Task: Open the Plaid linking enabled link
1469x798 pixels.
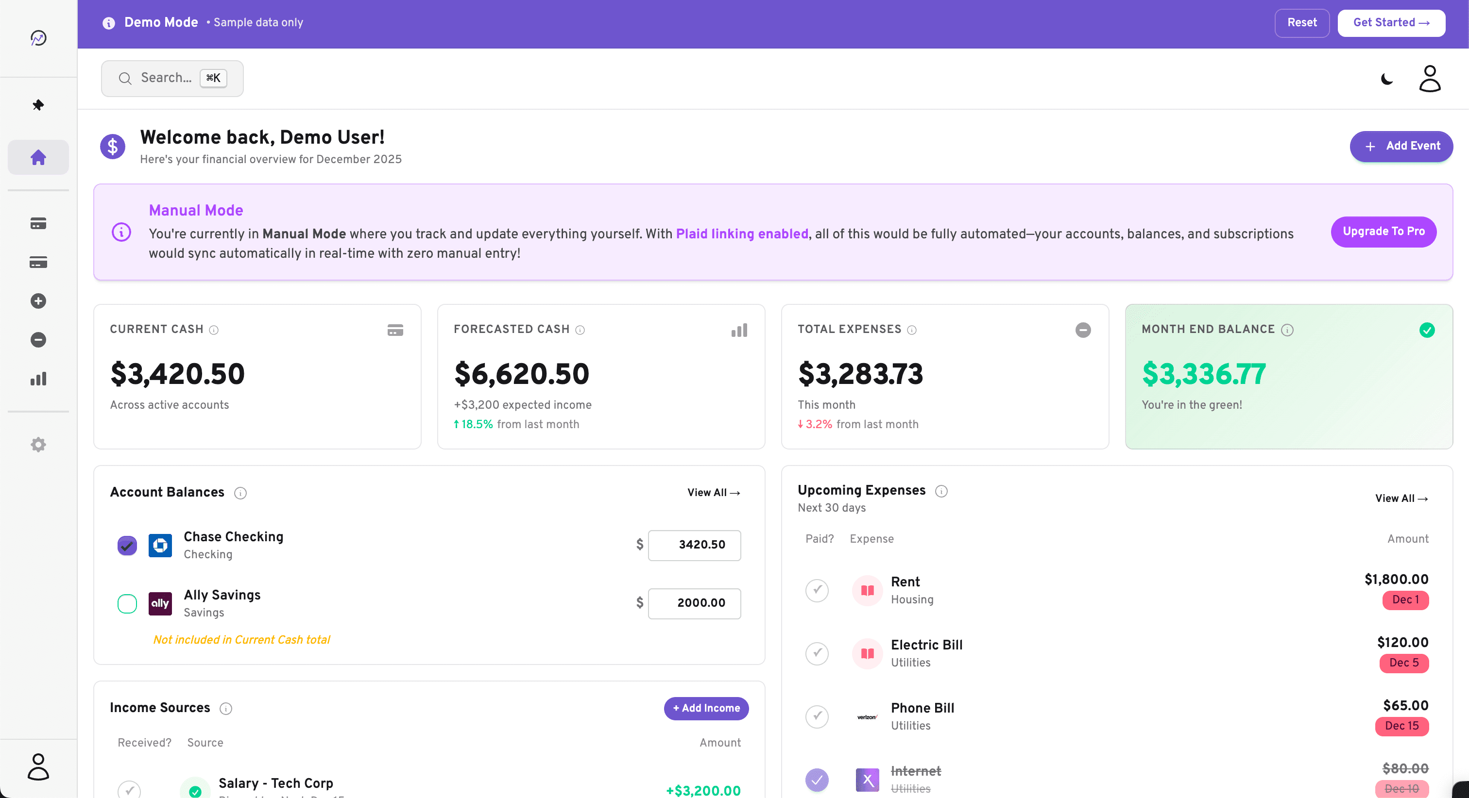Action: coord(742,233)
